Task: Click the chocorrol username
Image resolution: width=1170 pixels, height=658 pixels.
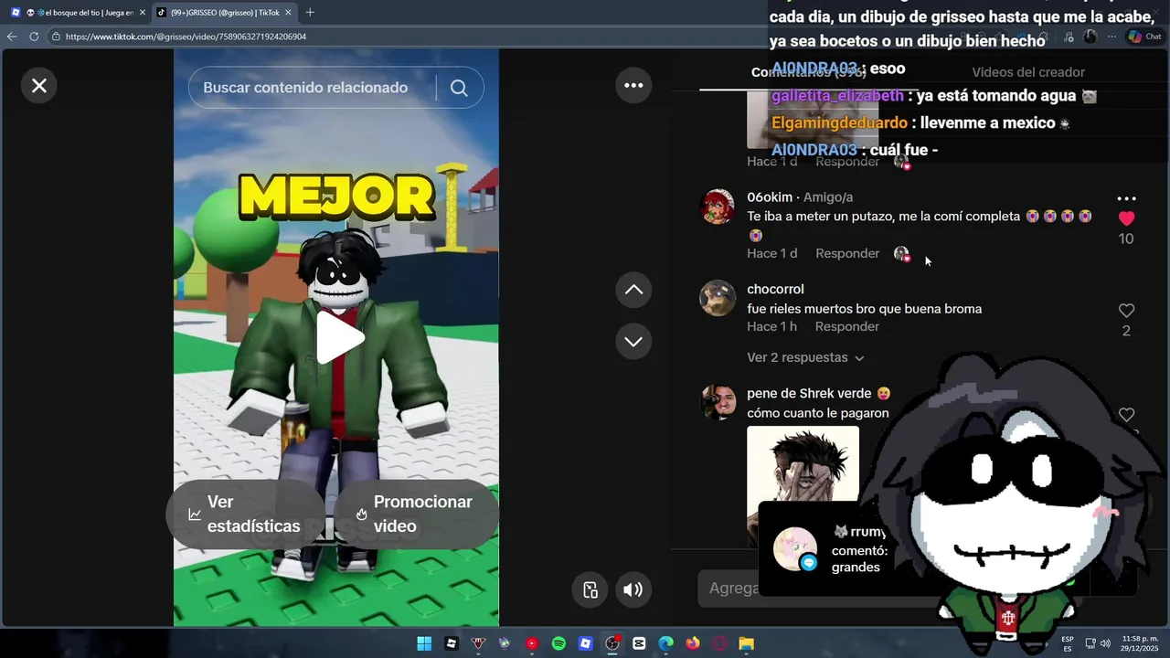Action: (x=775, y=289)
